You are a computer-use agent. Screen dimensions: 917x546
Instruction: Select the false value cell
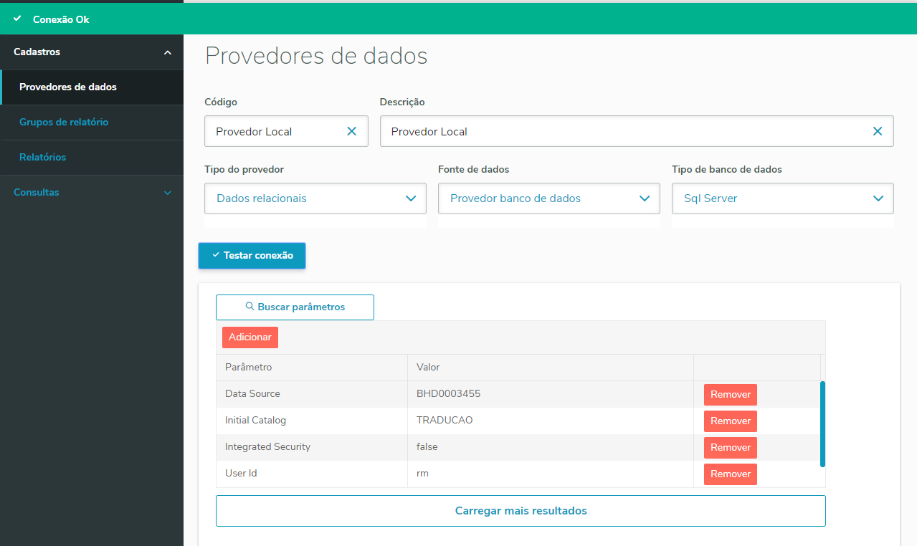tap(551, 447)
